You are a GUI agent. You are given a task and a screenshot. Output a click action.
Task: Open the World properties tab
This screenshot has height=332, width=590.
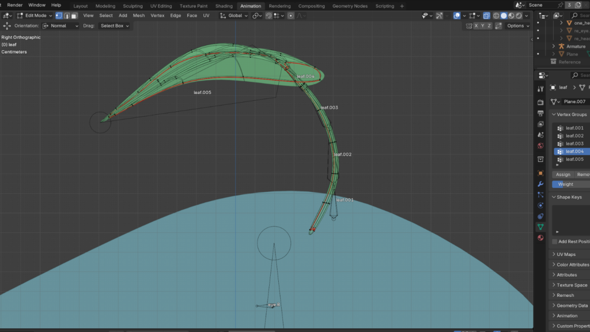point(540,146)
